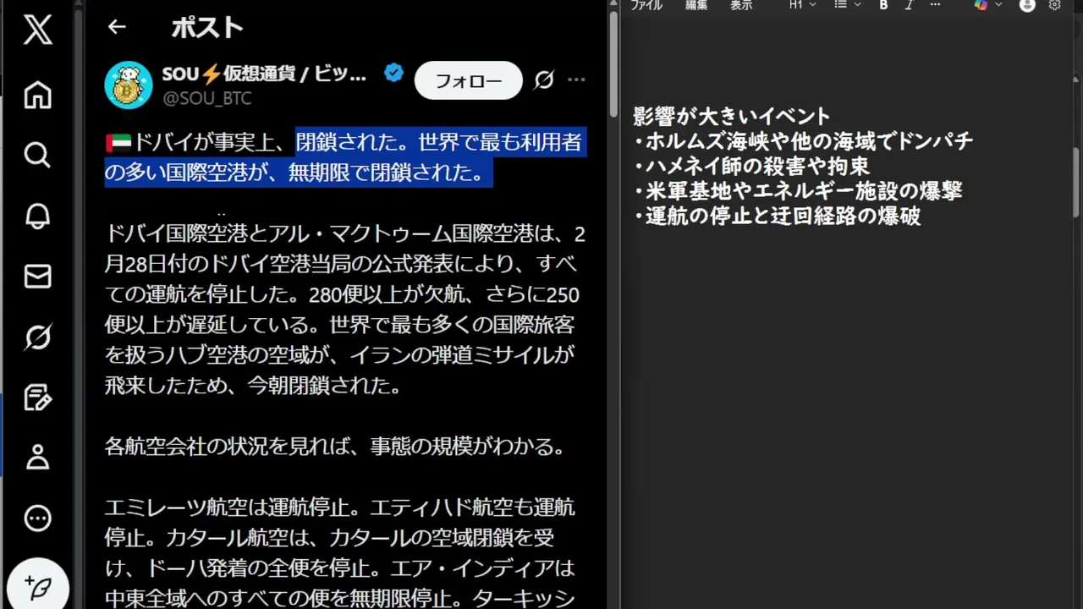Click the text 飛来したため、今朝閉鎖された。

click(x=252, y=386)
